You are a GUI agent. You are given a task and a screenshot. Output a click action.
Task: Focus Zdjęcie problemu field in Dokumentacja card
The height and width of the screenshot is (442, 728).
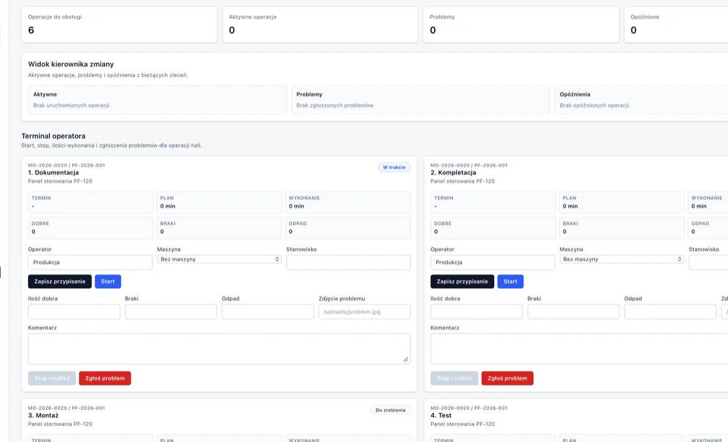pos(365,311)
